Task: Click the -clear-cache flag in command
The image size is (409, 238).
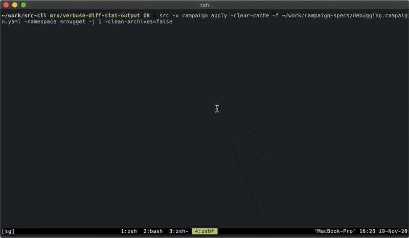Action: click(x=249, y=16)
